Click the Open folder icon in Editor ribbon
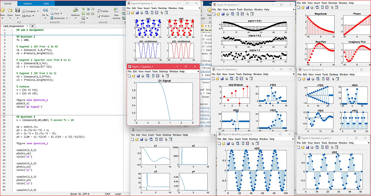Image resolution: width=371 pixels, height=196 pixels. [x=10, y=10]
